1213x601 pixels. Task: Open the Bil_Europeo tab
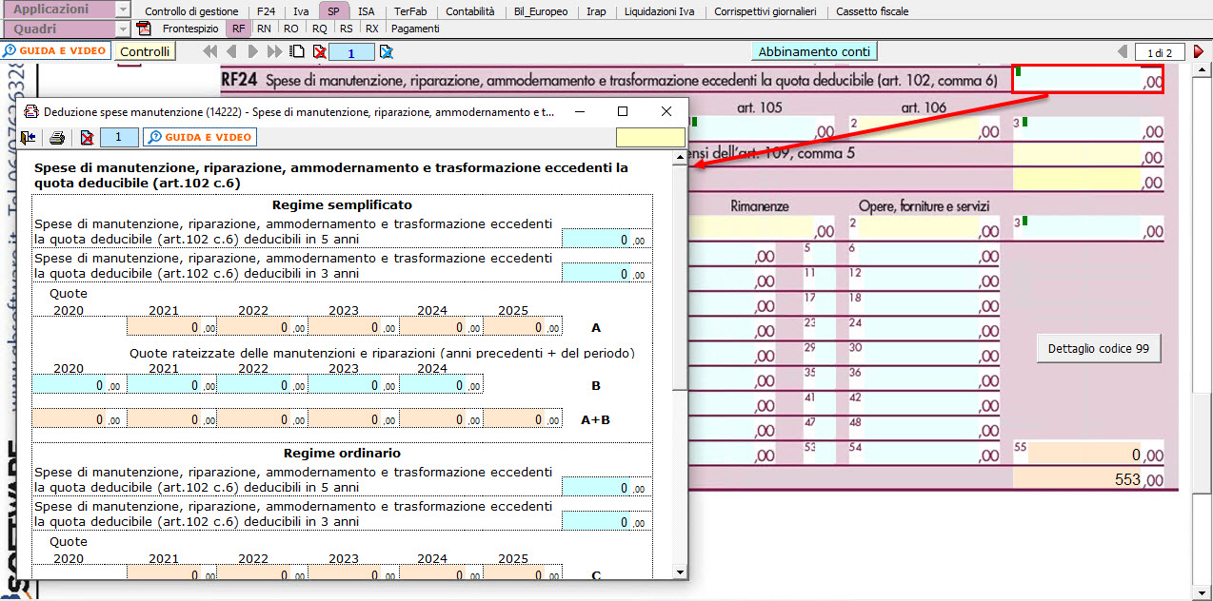pos(540,11)
